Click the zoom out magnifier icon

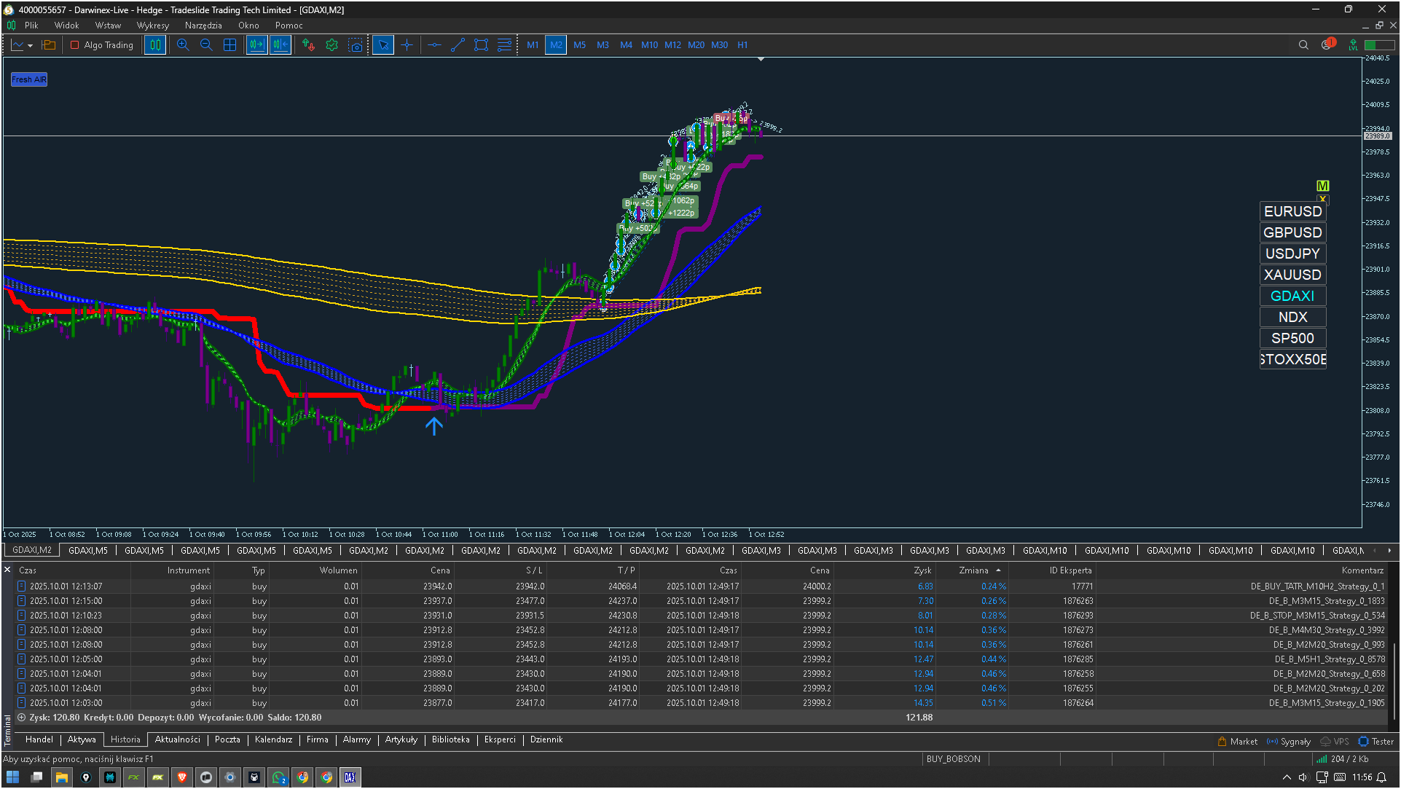click(x=206, y=45)
